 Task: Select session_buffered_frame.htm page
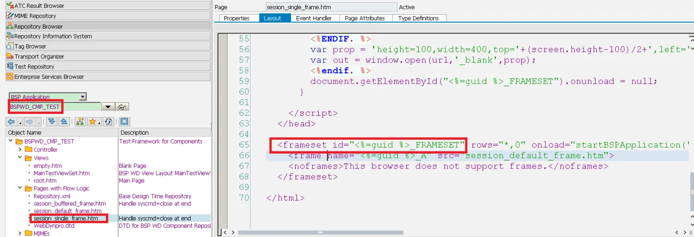point(69,204)
